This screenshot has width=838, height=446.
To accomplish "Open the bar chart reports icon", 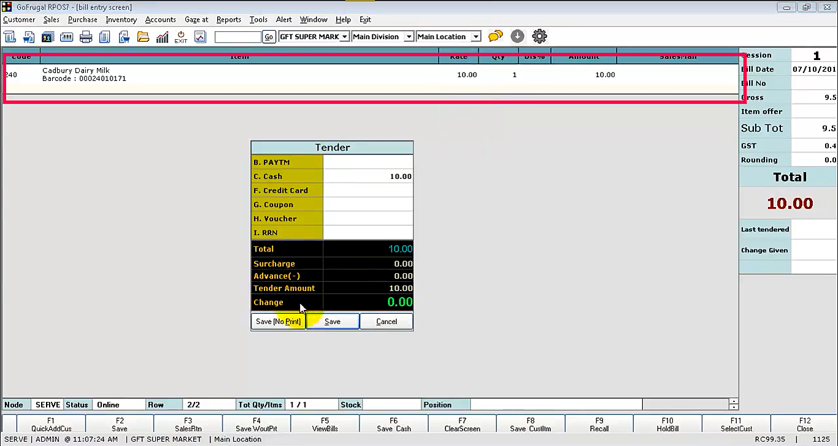I will coord(162,37).
